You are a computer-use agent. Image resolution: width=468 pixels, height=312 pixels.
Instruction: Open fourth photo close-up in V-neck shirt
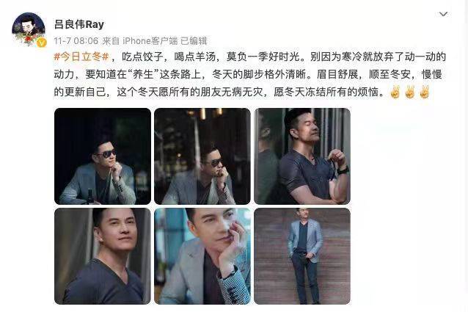coord(103,256)
